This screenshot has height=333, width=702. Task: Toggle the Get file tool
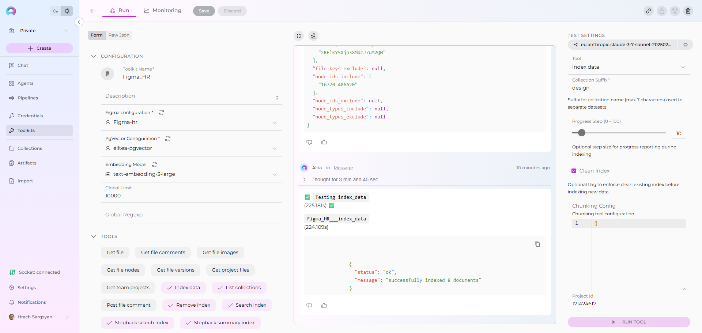115,253
